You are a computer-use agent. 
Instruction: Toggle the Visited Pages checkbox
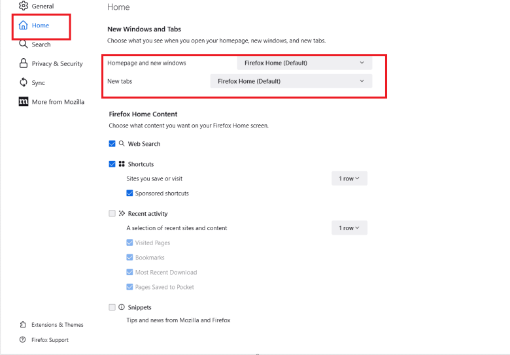129,243
